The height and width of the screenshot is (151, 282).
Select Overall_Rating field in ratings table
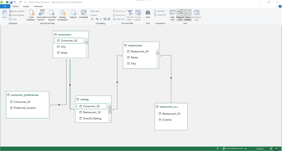pos(92,119)
